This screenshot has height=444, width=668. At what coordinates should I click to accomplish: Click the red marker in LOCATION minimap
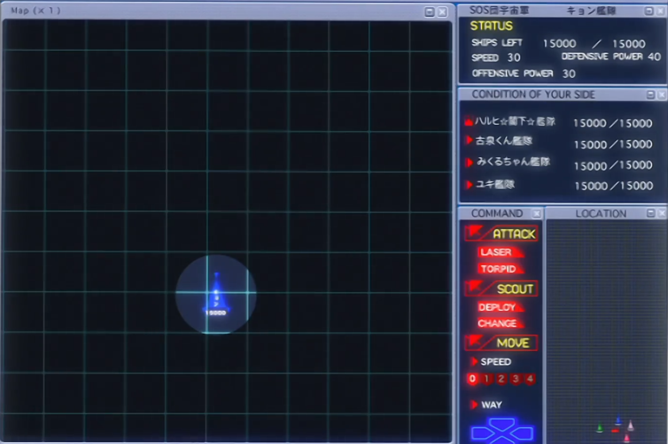click(x=615, y=431)
